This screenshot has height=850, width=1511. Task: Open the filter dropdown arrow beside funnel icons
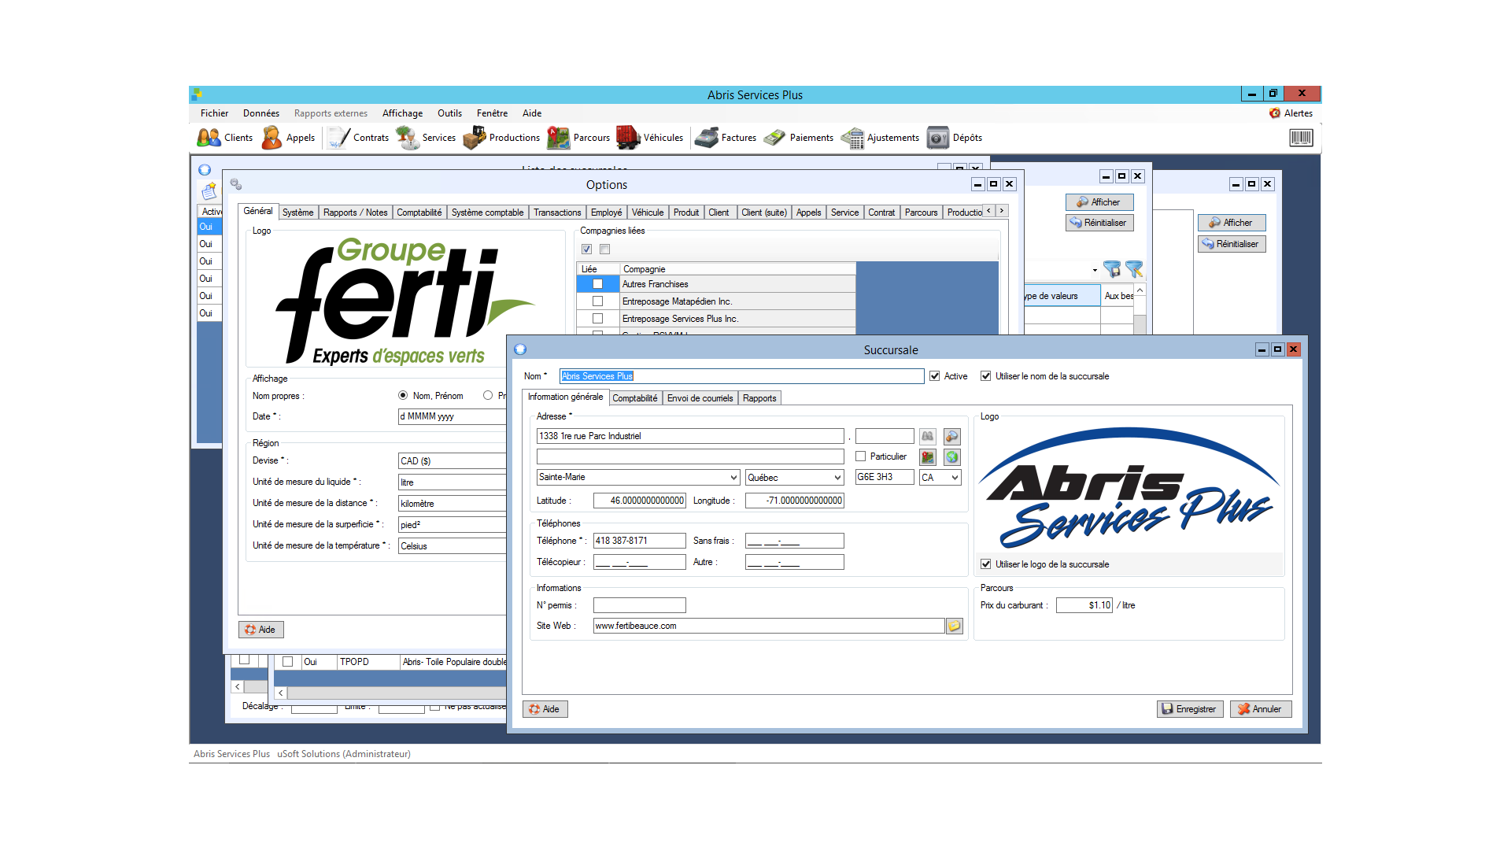tap(1095, 271)
